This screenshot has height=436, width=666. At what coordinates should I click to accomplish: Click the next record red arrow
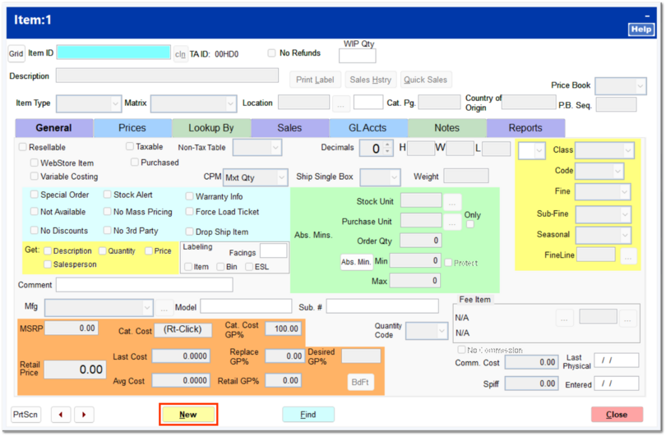pyautogui.click(x=84, y=415)
